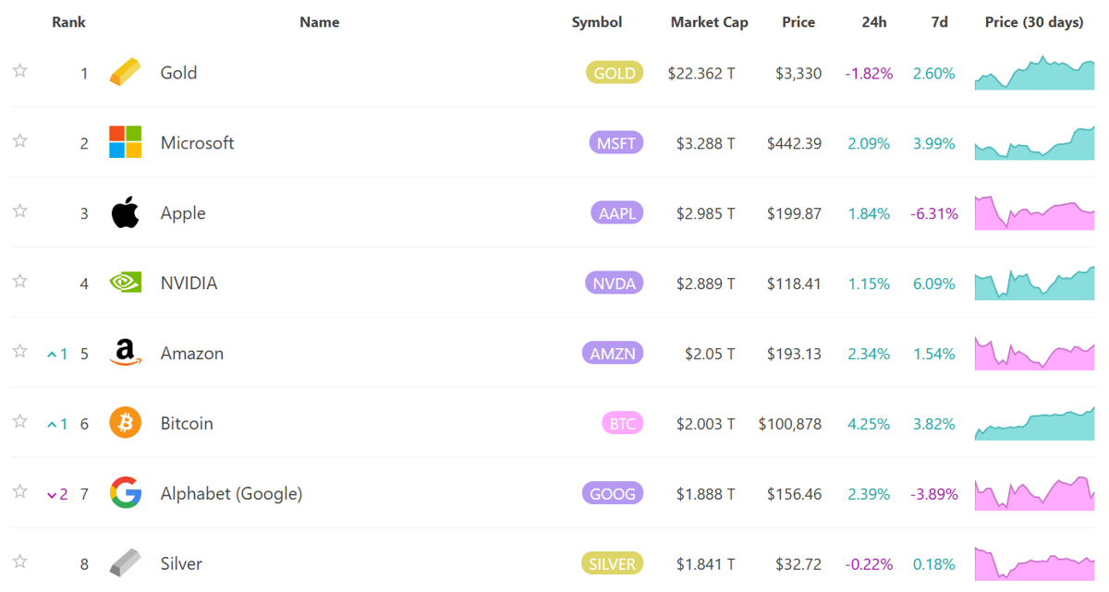Open Bitcoin 30-day price chart thumbnail
Image resolution: width=1109 pixels, height=592 pixels.
1034,423
